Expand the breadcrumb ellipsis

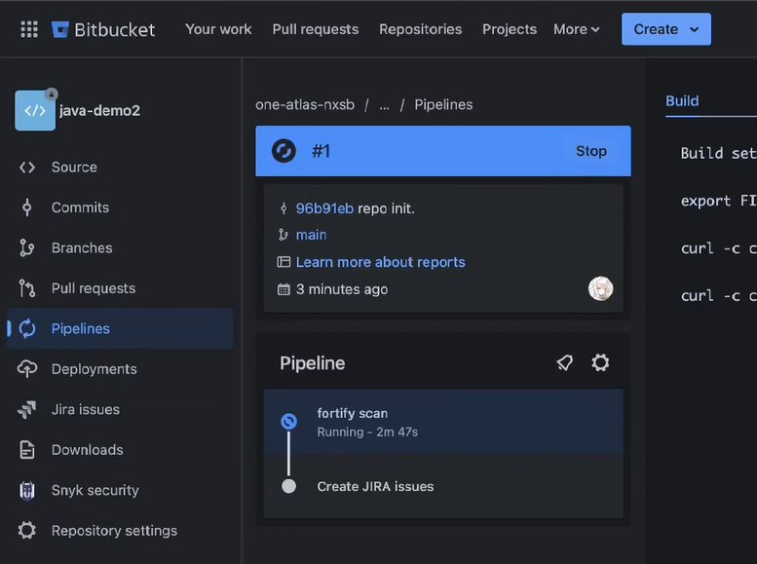coord(384,105)
